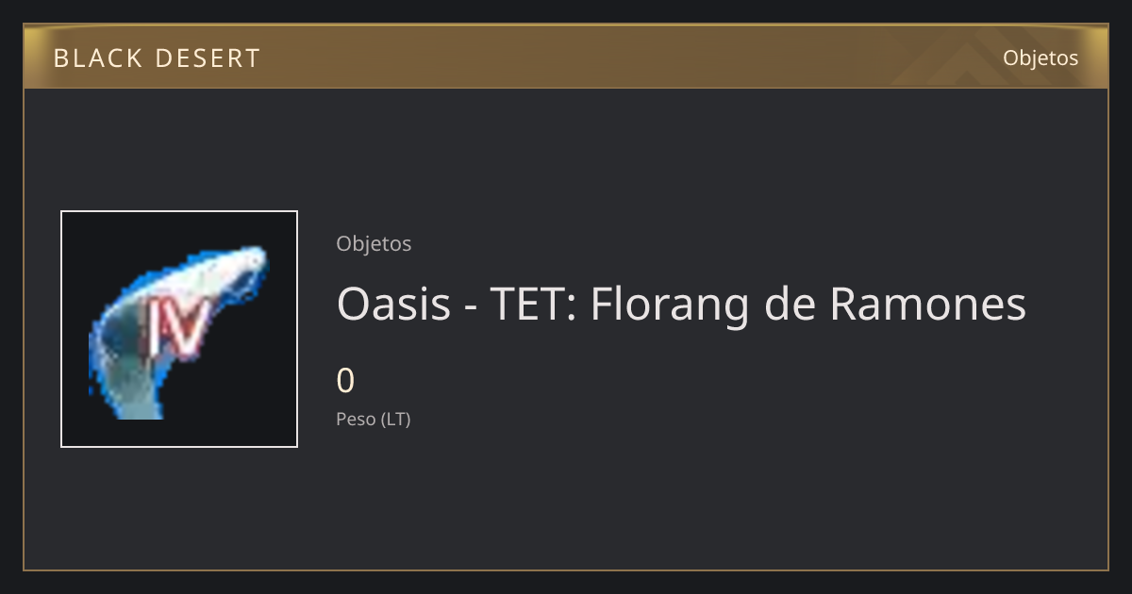
Task: Open Objetos link in the header
Action: [1040, 58]
